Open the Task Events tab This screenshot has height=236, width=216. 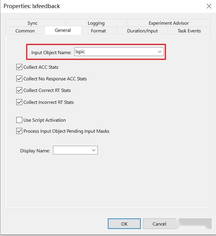tap(189, 31)
